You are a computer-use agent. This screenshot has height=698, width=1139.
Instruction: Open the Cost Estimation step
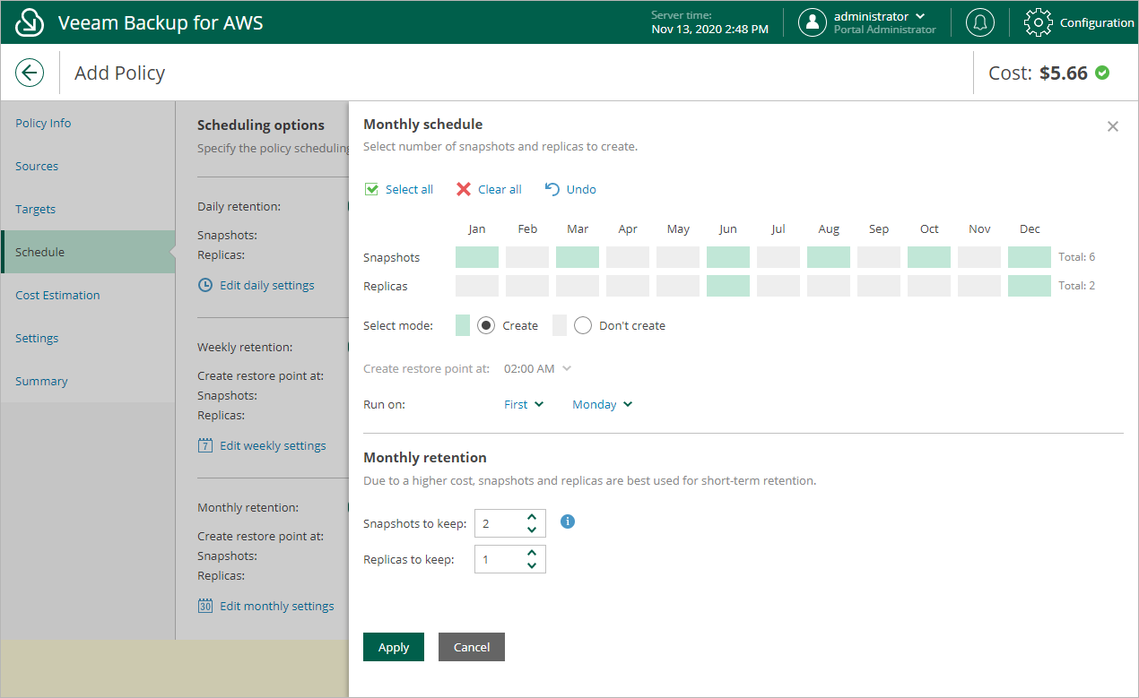pos(88,295)
